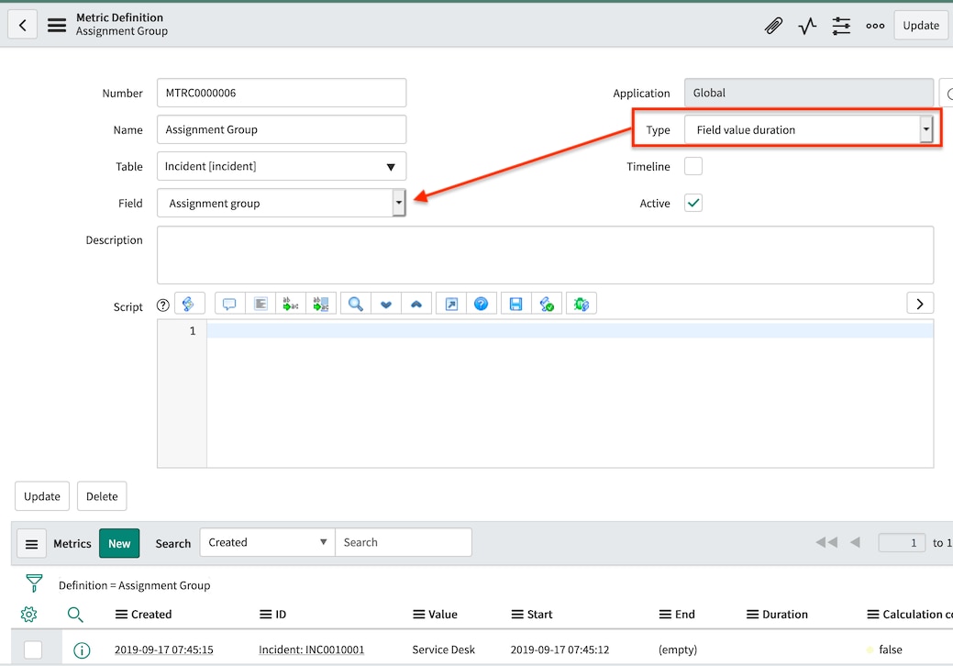Image resolution: width=953 pixels, height=666 pixels.
Task: Go to previous page arrow
Action: click(x=855, y=542)
